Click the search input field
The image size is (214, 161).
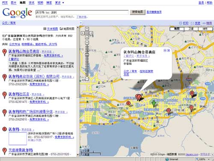pyautogui.click(x=82, y=12)
